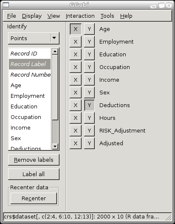Select Income in the label list
This screenshot has width=175, height=224.
(30, 127)
